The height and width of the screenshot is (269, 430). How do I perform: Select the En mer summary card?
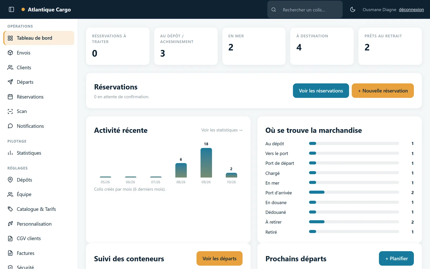point(254,46)
